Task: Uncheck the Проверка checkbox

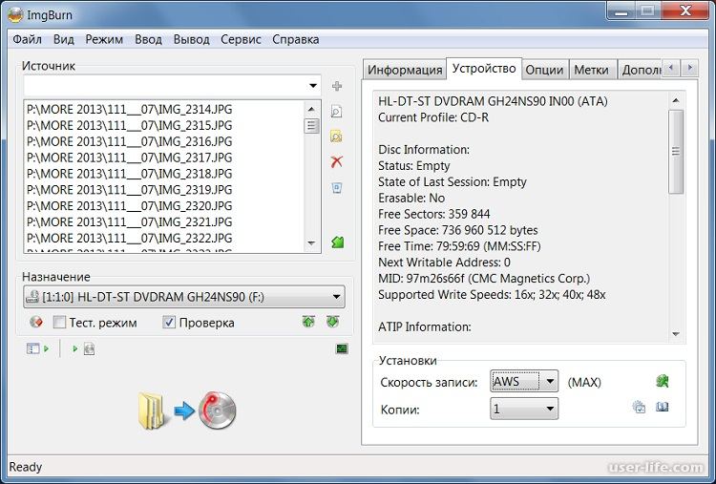Action: pyautogui.click(x=170, y=323)
